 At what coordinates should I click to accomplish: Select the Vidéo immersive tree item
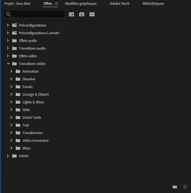[x=36, y=141]
